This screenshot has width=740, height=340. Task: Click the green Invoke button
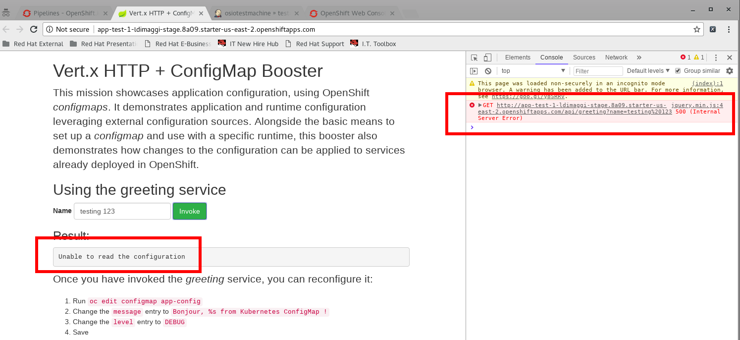(x=190, y=211)
